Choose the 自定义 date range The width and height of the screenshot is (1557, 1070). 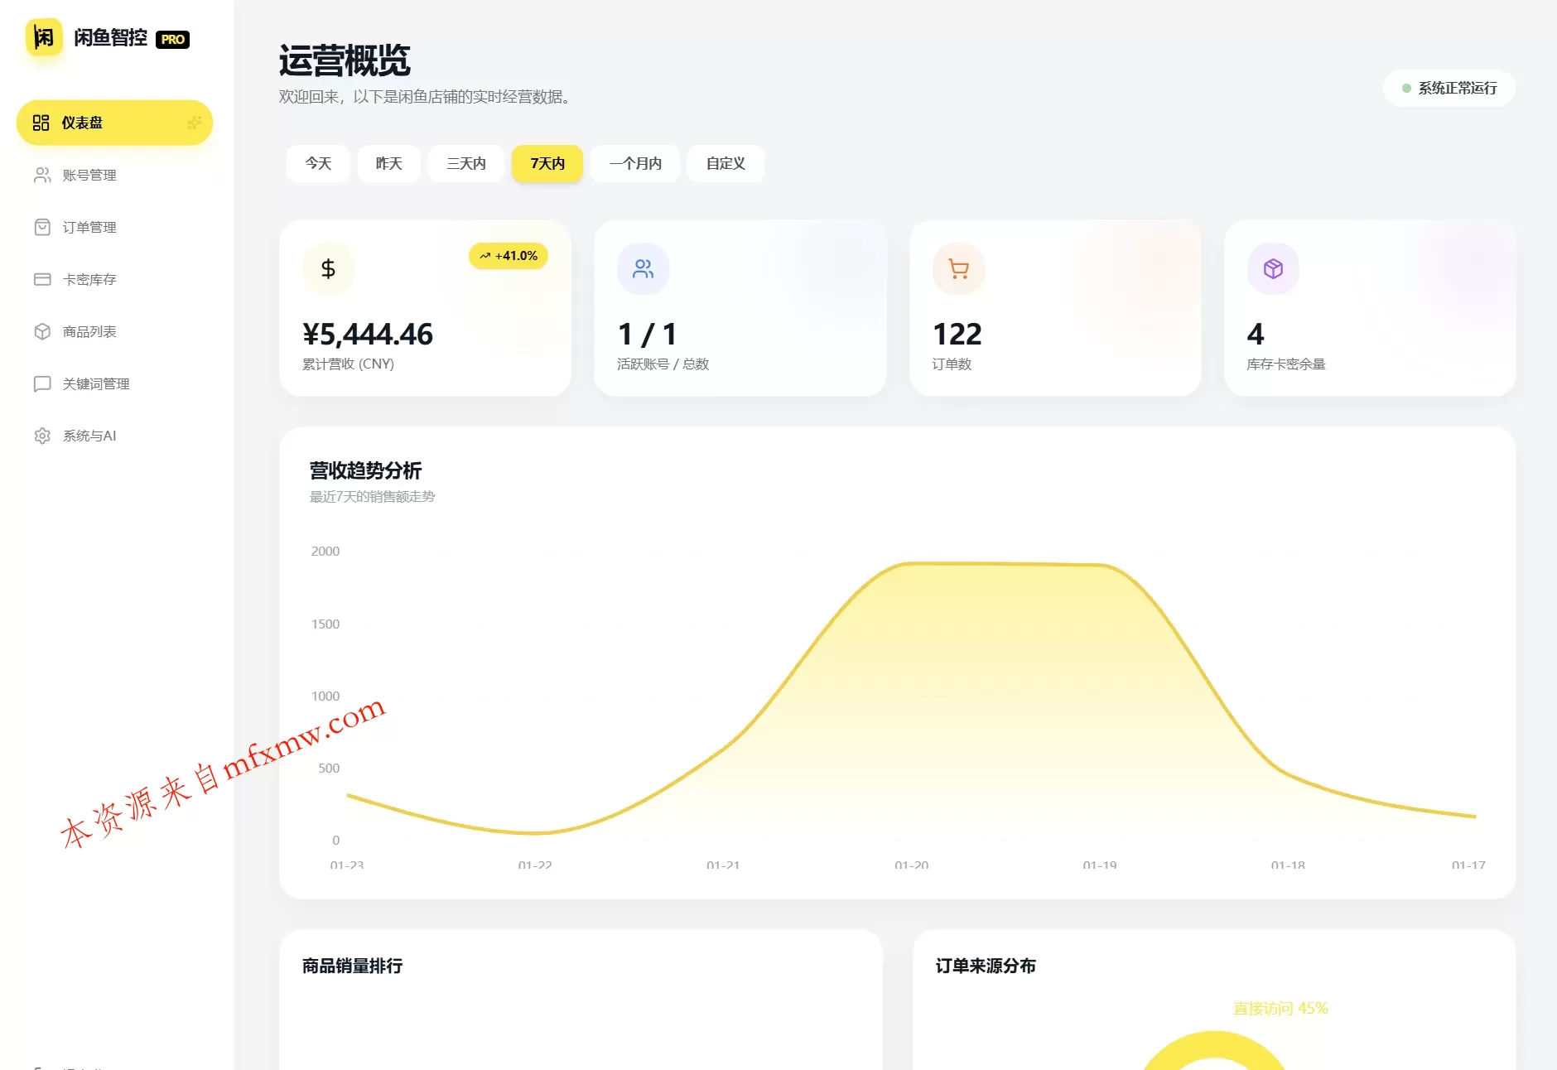725,163
